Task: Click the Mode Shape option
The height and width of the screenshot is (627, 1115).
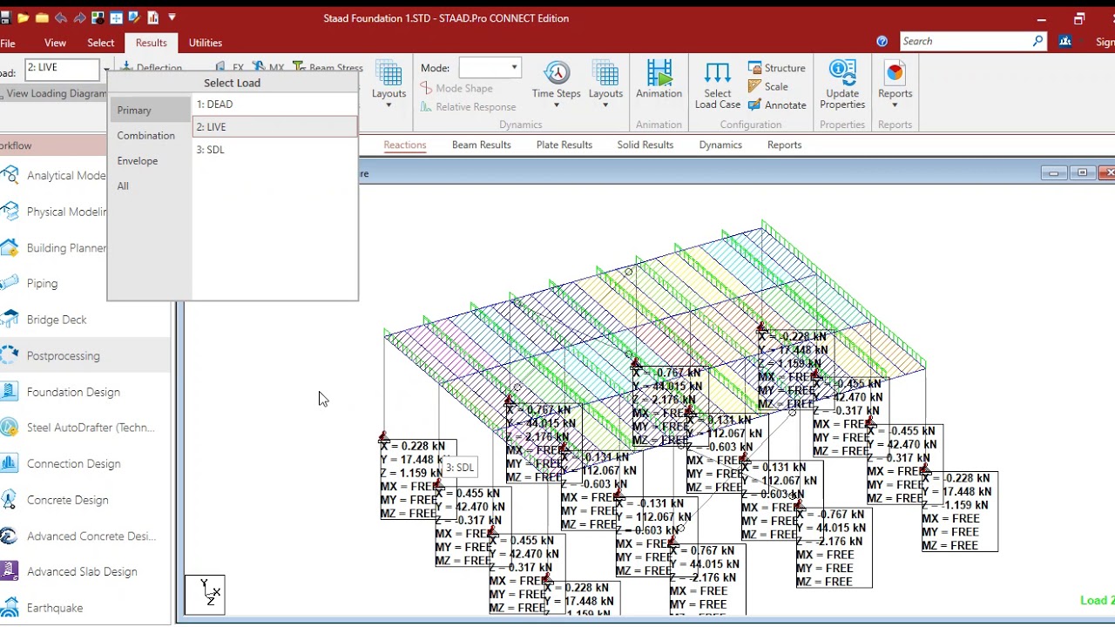Action: click(x=456, y=88)
